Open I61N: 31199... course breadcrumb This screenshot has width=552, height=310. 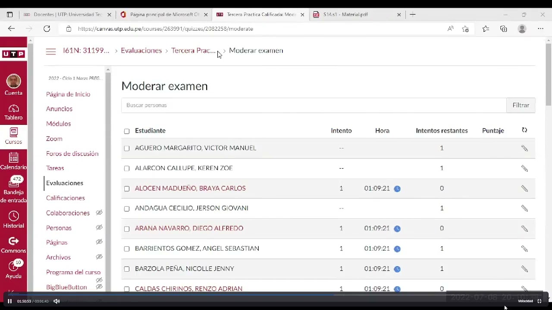tap(86, 51)
